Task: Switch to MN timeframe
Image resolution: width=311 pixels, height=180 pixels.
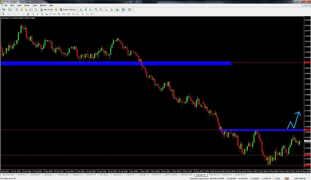Action: pyautogui.click(x=92, y=14)
